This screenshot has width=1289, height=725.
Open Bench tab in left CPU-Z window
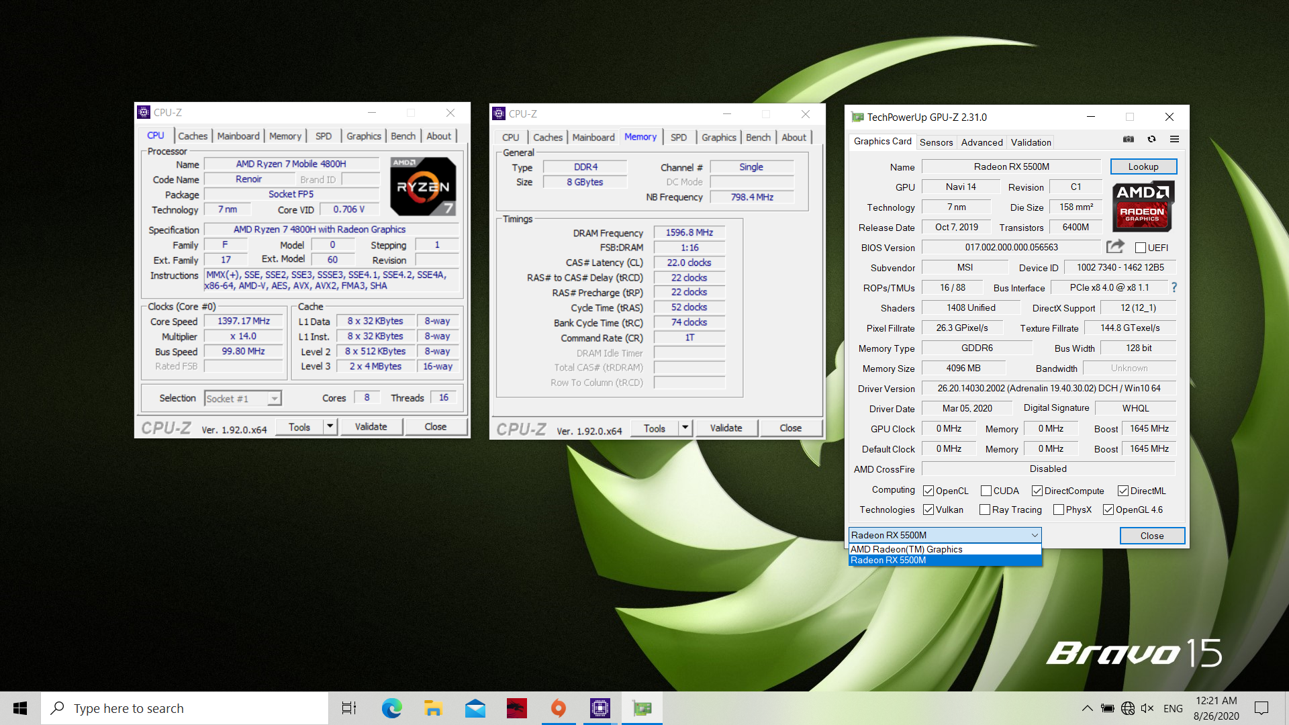[403, 136]
